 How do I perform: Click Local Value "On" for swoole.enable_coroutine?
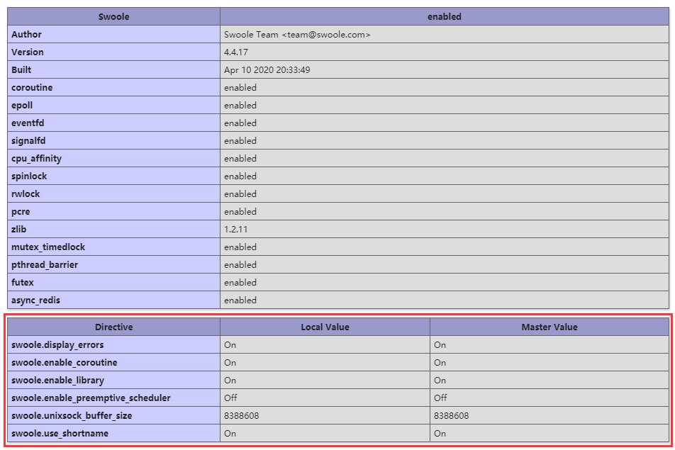(x=230, y=362)
